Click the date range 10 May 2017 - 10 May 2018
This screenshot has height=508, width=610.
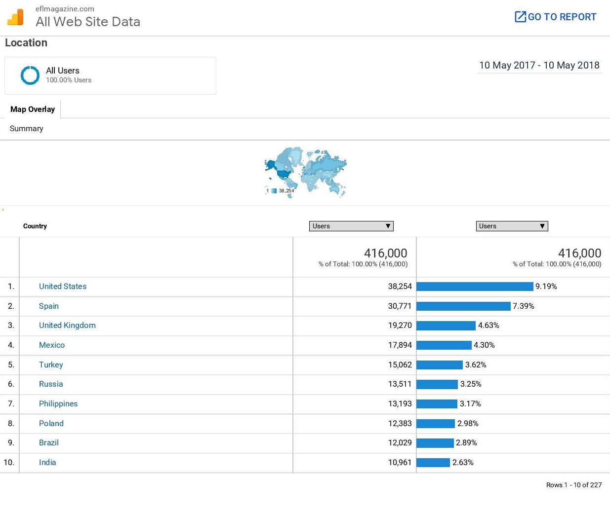(539, 65)
